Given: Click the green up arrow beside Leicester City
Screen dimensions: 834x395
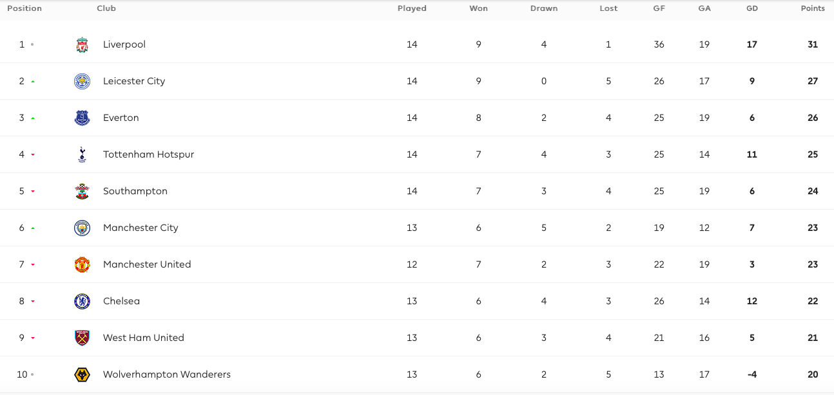Looking at the screenshot, I should pyautogui.click(x=32, y=82).
